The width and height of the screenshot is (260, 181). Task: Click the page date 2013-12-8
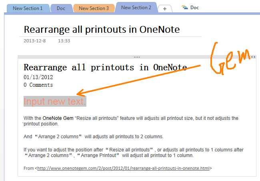coord(35,41)
